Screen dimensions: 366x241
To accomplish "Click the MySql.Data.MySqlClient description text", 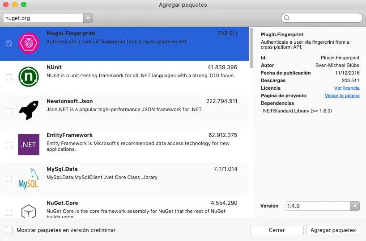I will coord(102,177).
